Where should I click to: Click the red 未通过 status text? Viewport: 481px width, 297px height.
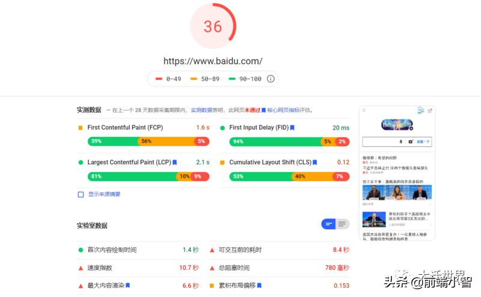(x=253, y=110)
